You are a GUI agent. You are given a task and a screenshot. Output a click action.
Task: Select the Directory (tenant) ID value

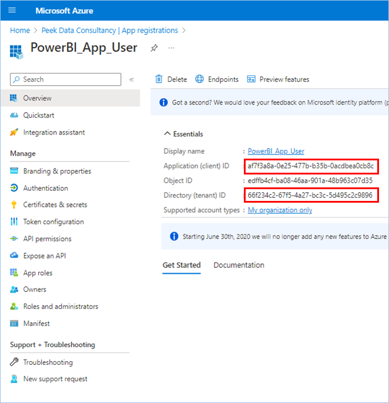coord(310,195)
